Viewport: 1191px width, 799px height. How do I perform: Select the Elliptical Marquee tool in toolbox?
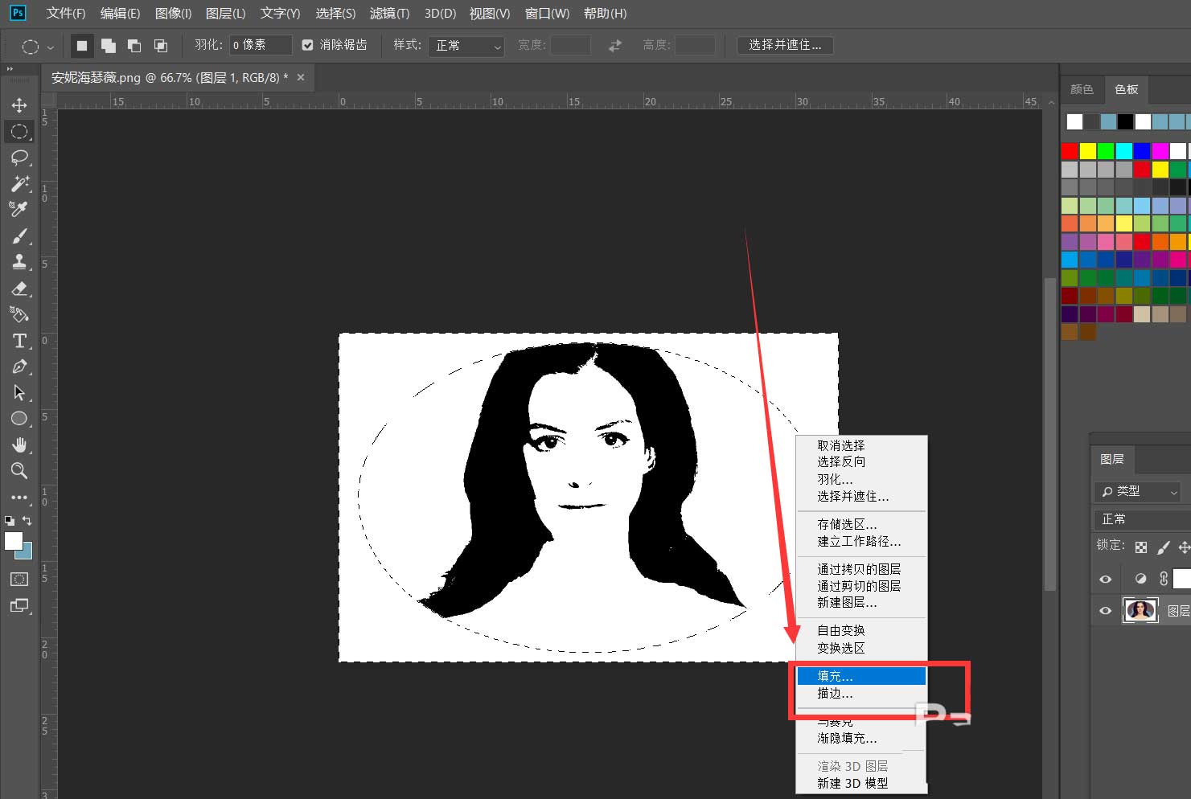19,131
